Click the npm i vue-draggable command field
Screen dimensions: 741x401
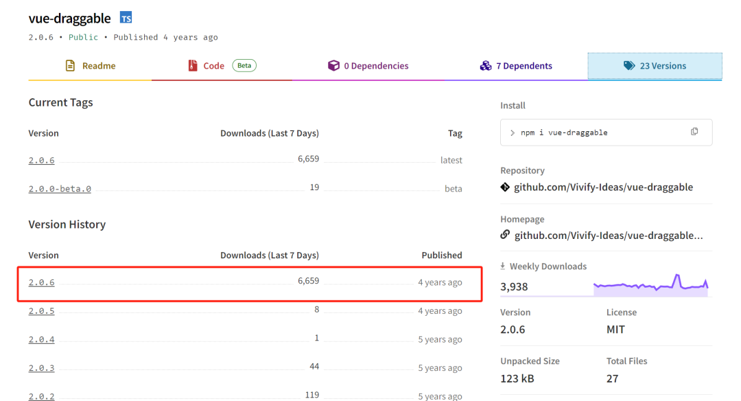tap(590, 133)
